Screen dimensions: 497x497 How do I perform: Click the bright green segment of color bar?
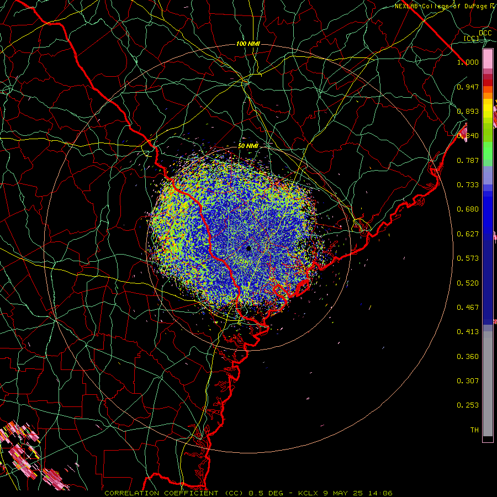click(488, 151)
